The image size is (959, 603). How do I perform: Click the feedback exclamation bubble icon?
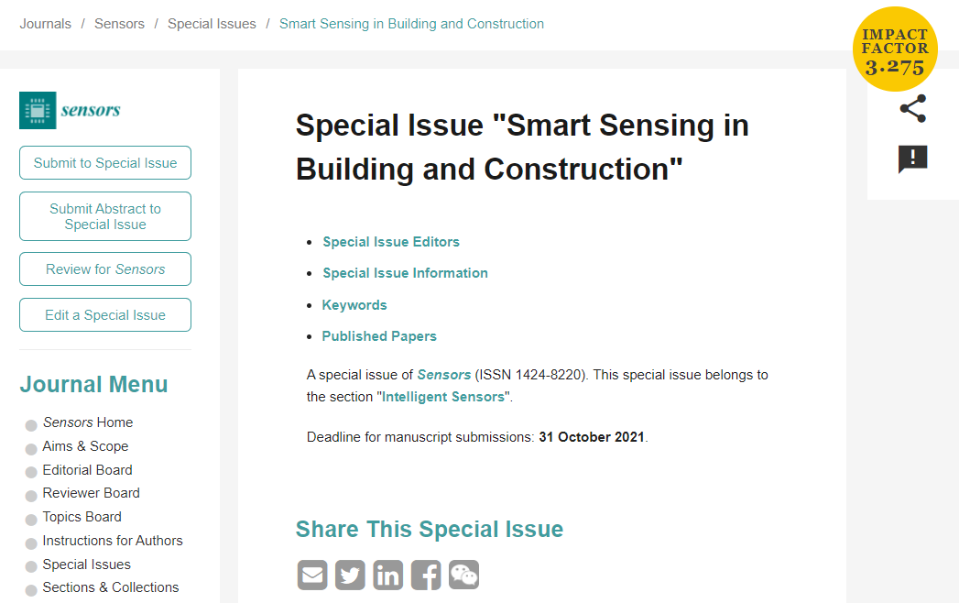click(x=912, y=159)
